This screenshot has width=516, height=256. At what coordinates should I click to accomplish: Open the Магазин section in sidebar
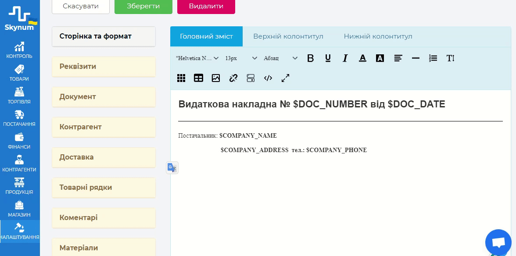click(19, 209)
